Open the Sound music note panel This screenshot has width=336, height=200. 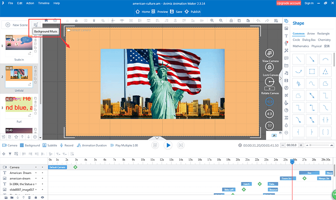click(x=286, y=73)
